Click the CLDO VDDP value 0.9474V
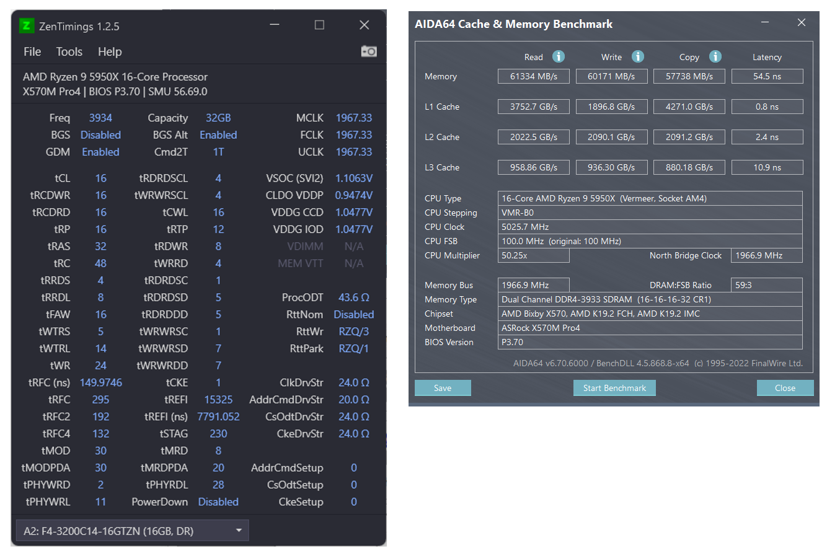 click(x=354, y=195)
